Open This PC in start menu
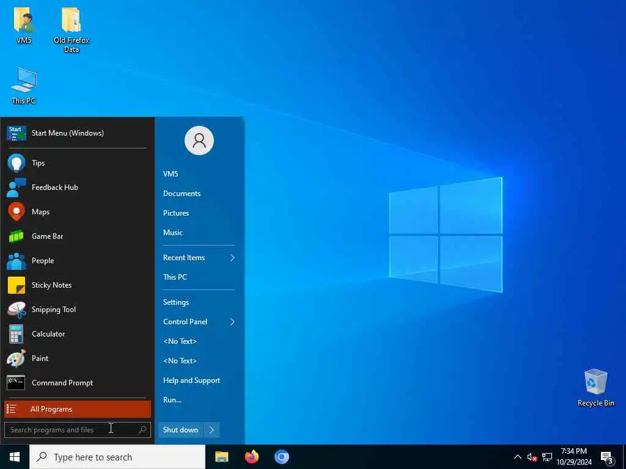This screenshot has height=469, width=626. [x=175, y=277]
